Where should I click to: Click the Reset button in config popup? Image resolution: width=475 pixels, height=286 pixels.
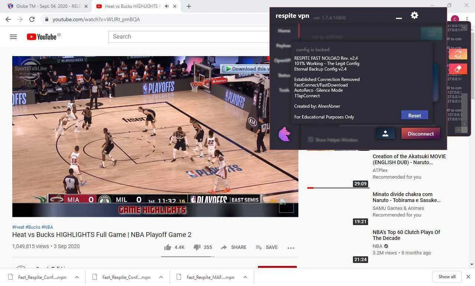point(415,115)
